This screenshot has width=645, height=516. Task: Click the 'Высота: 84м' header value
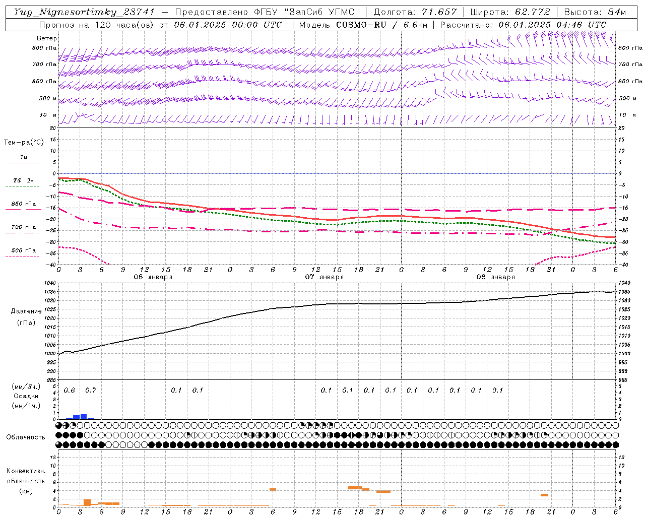[595, 12]
